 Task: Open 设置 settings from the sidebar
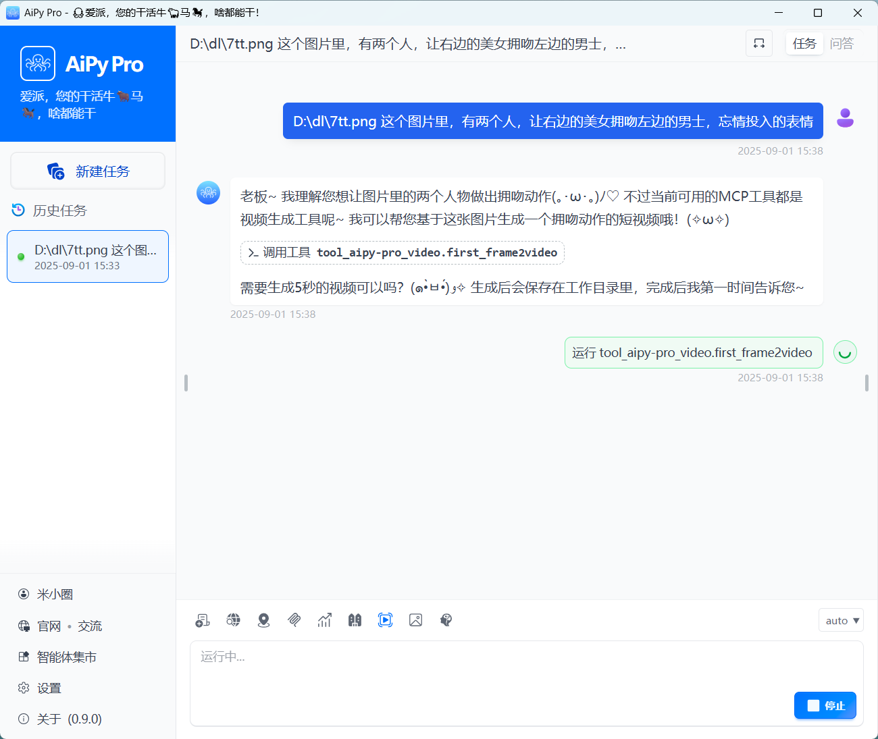point(49,688)
